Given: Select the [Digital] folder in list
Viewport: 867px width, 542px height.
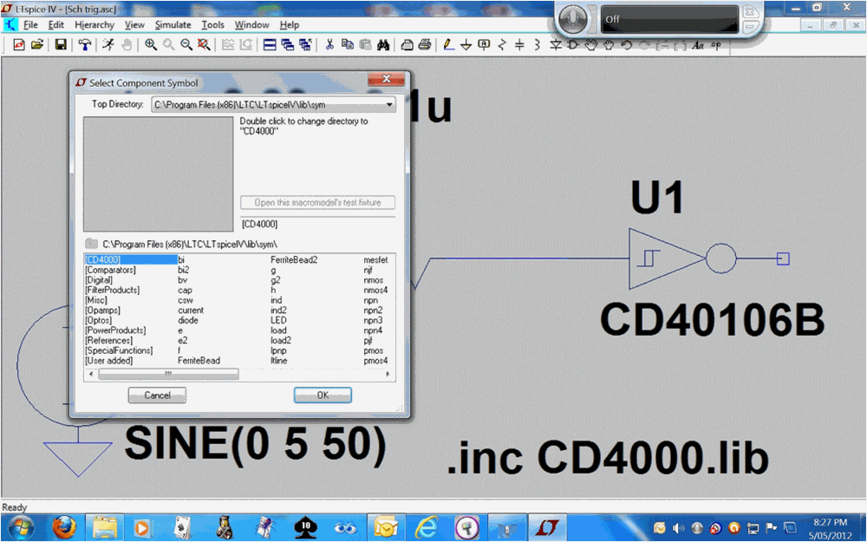Looking at the screenshot, I should pyautogui.click(x=101, y=280).
